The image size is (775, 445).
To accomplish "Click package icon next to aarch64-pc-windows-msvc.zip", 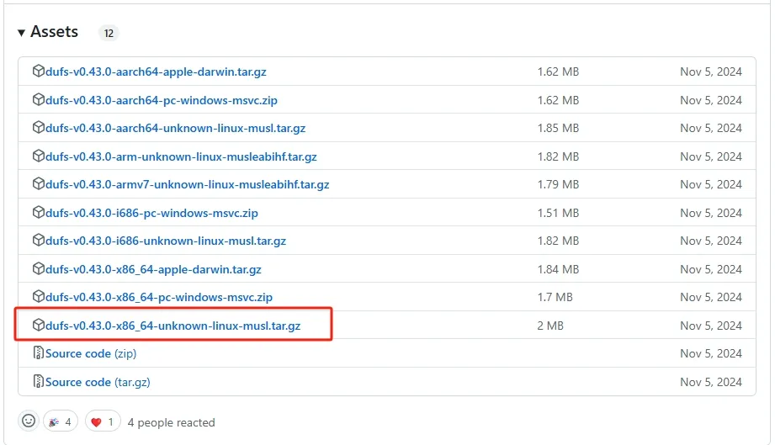I will [x=38, y=100].
